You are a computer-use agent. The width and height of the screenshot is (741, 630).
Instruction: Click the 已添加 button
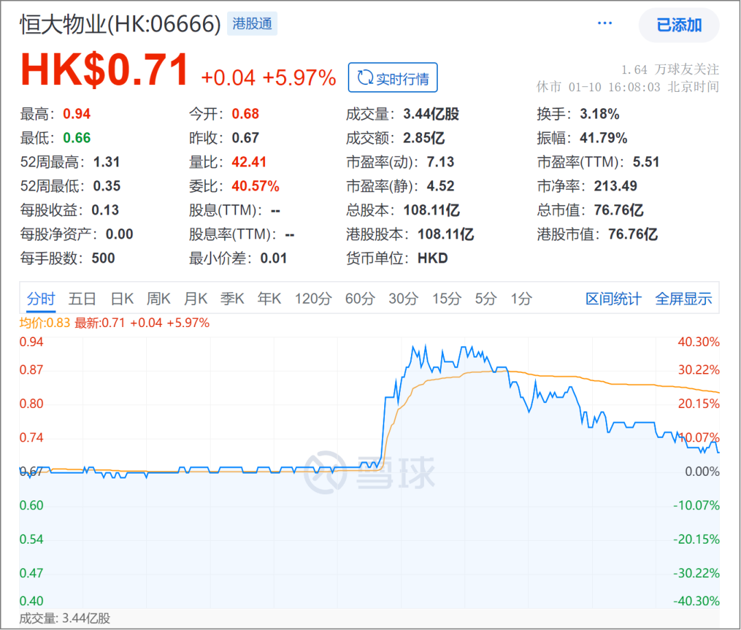[x=680, y=25]
